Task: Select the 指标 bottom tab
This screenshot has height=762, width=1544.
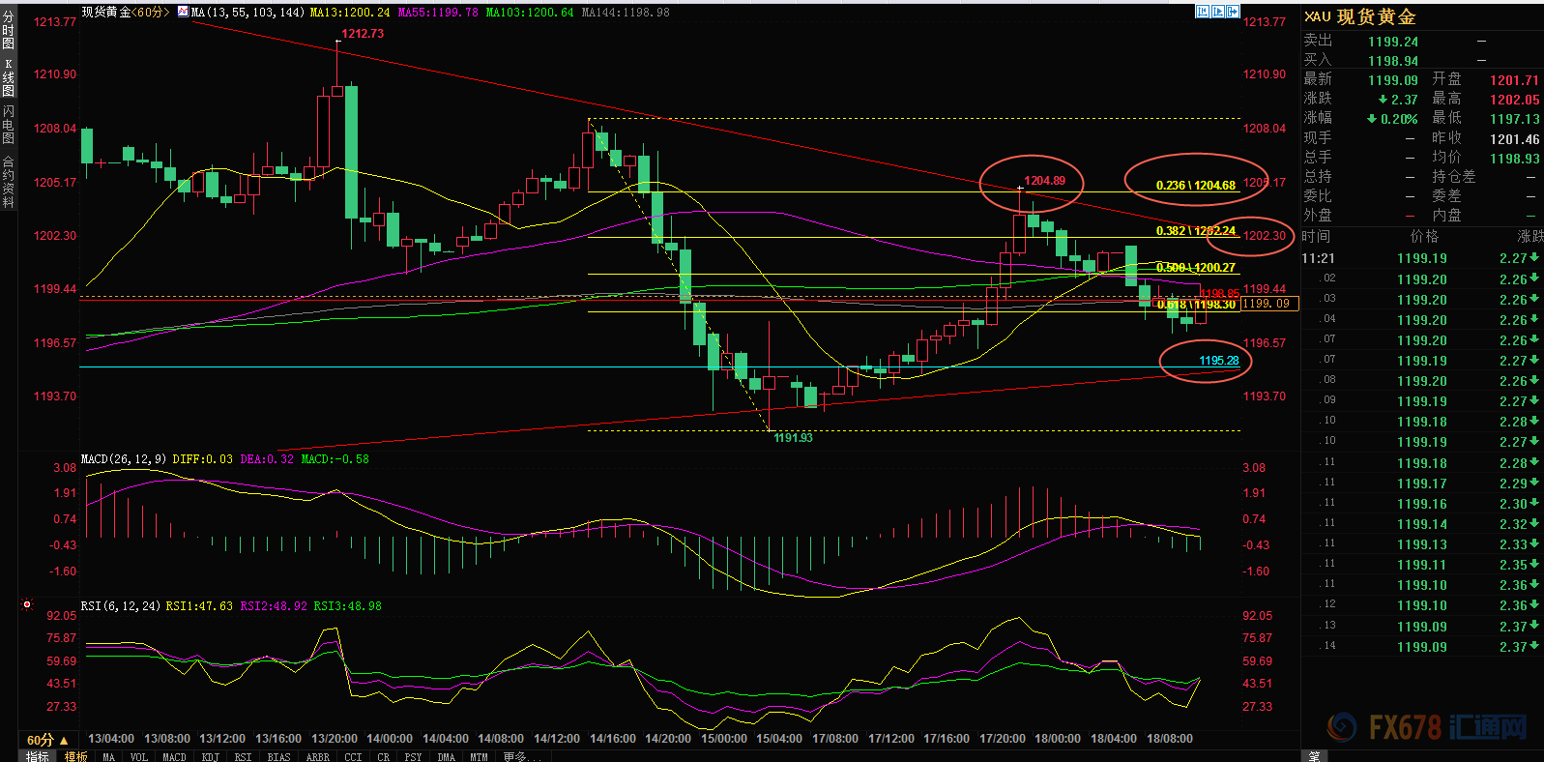Action: pos(37,756)
